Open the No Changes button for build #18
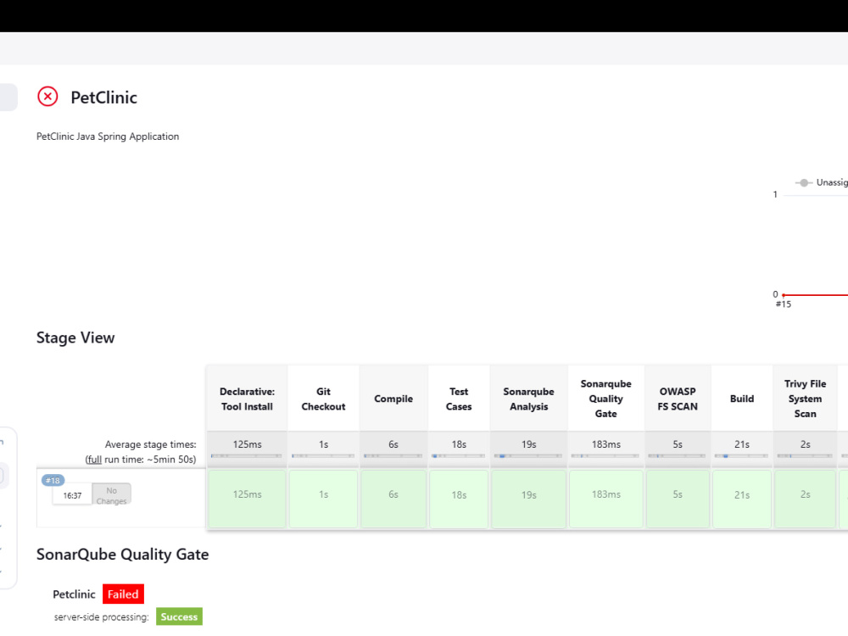848x636 pixels. tap(111, 495)
